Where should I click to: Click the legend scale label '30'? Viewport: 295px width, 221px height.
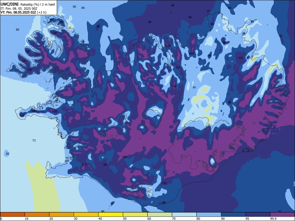[x=76, y=219]
